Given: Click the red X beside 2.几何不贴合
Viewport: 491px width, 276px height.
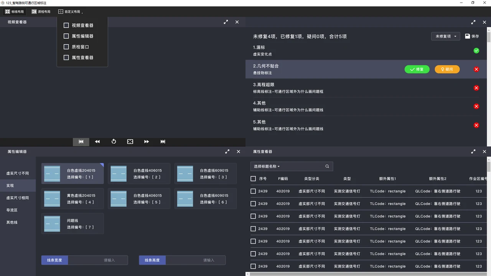Looking at the screenshot, I should point(476,69).
